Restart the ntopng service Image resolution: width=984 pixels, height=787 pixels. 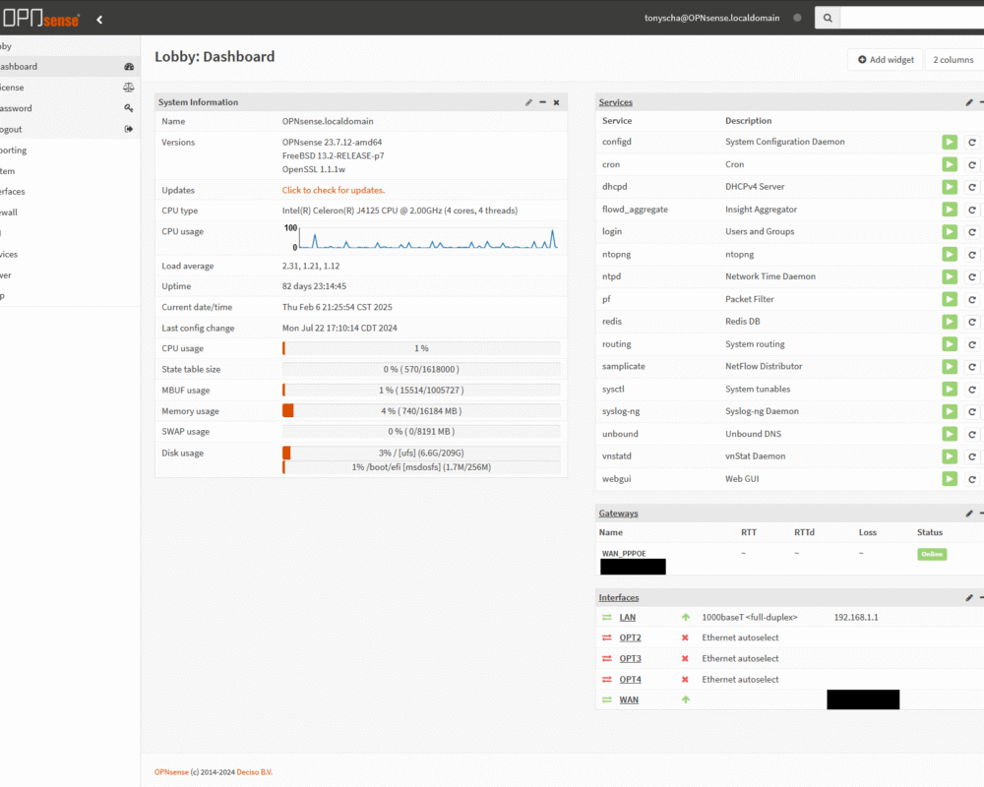coord(971,255)
